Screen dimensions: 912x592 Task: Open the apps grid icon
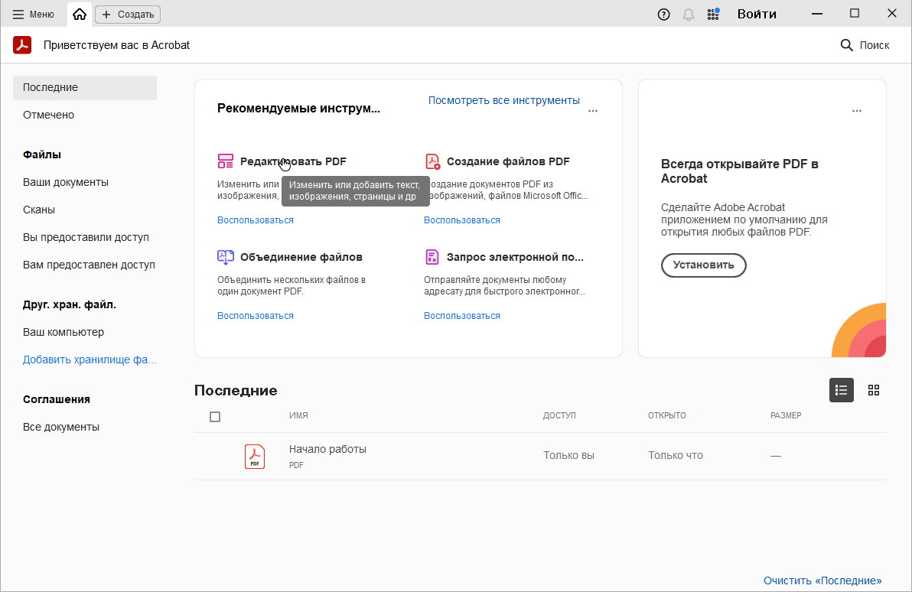[713, 15]
